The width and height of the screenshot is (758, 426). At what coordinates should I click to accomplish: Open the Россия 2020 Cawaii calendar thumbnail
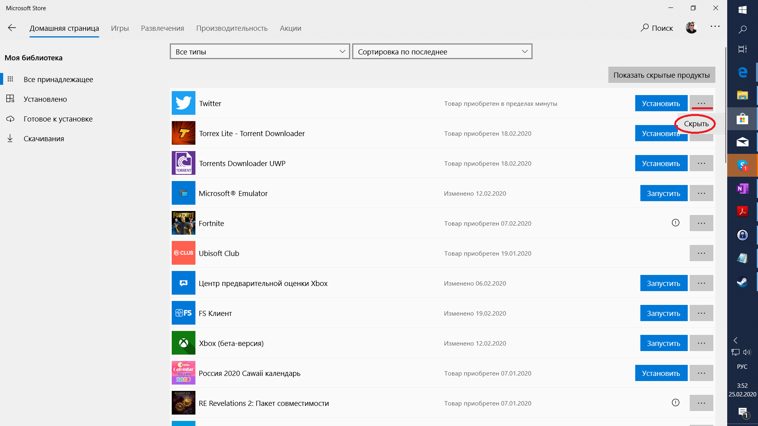(184, 373)
